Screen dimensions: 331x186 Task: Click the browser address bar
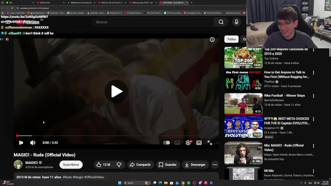129,8
